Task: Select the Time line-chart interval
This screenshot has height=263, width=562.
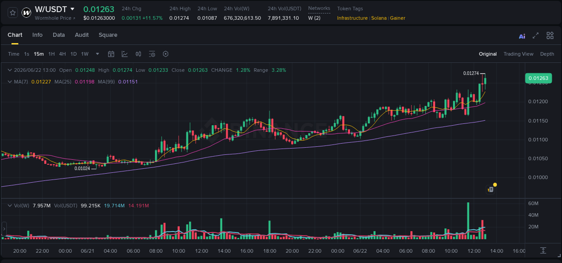Action: tap(13, 54)
